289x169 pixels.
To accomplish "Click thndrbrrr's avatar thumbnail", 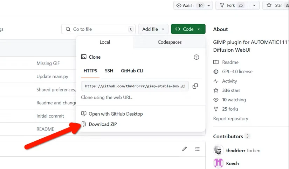I will point(218,150).
